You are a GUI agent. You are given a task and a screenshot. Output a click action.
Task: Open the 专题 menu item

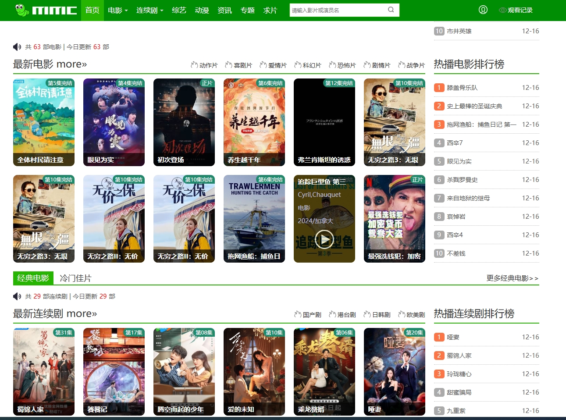pyautogui.click(x=247, y=10)
